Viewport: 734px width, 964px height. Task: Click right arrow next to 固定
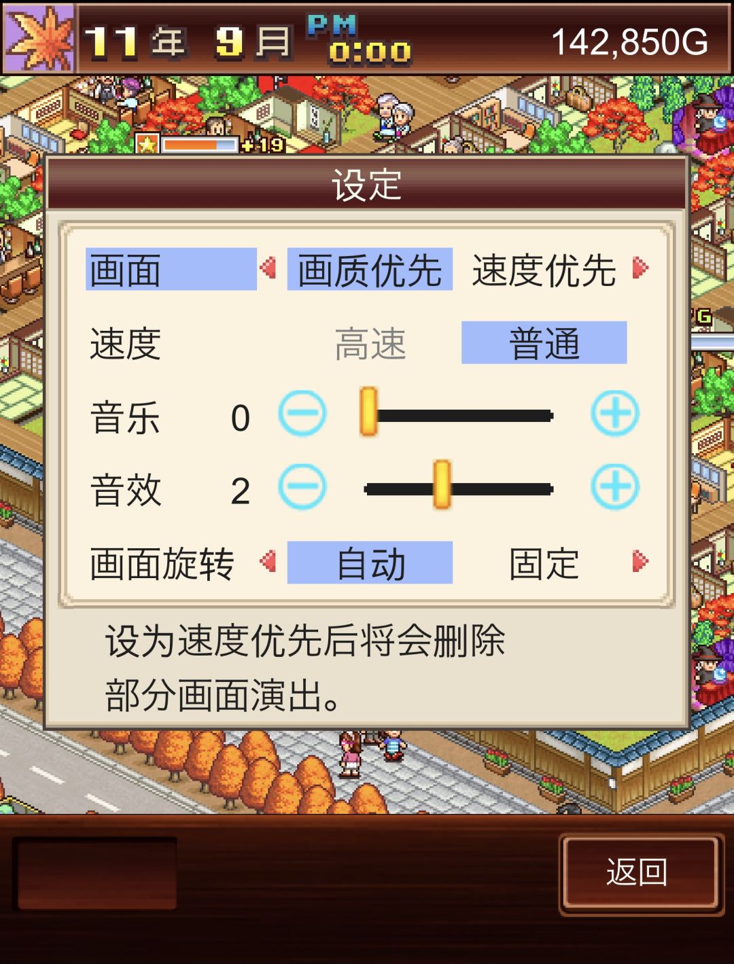[640, 561]
